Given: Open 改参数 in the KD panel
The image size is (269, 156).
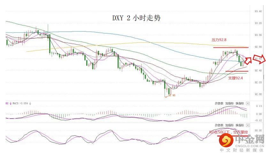Looking at the screenshot, I should point(219,125).
